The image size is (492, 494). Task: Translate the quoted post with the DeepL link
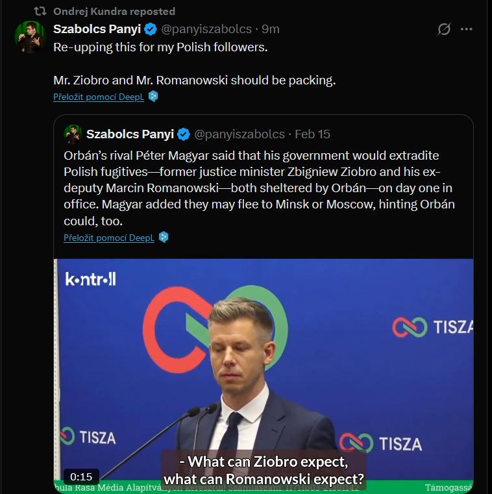[x=109, y=238]
